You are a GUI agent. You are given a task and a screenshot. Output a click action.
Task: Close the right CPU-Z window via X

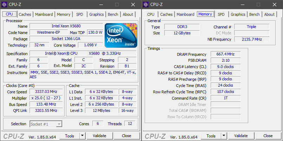click(275, 5)
